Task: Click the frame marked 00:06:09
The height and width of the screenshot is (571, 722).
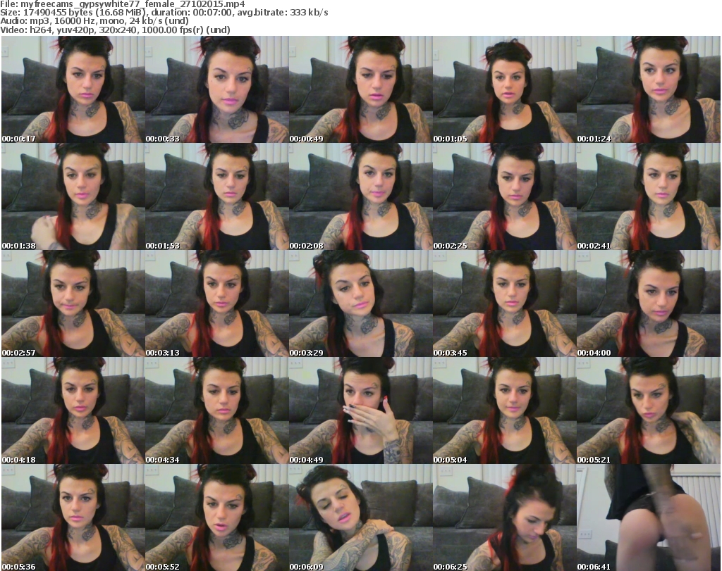Action: tap(360, 517)
